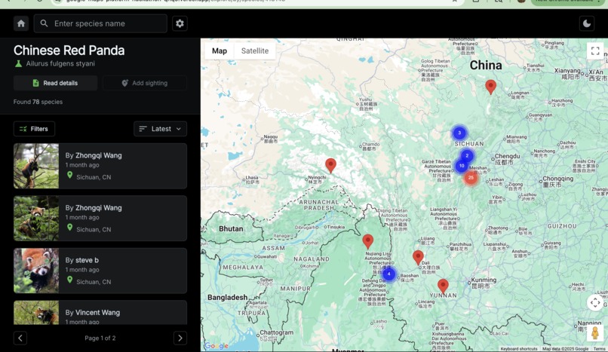The height and width of the screenshot is (352, 608).
Task: Go to home via house icon
Action: tap(21, 23)
